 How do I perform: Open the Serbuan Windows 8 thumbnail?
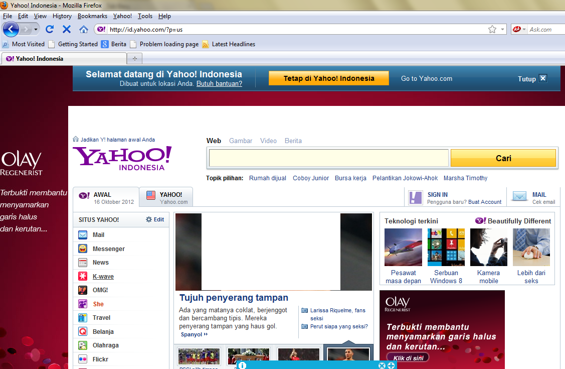[446, 247]
